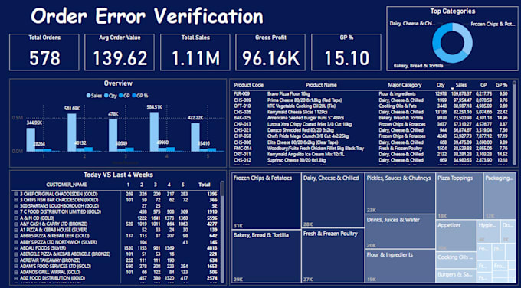521x288 pixels.
Task: Select the Pickles, Sauces & Chutneys treemap tile
Action: (x=400, y=193)
